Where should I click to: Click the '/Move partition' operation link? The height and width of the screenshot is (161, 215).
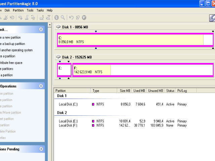[x=10, y=112]
